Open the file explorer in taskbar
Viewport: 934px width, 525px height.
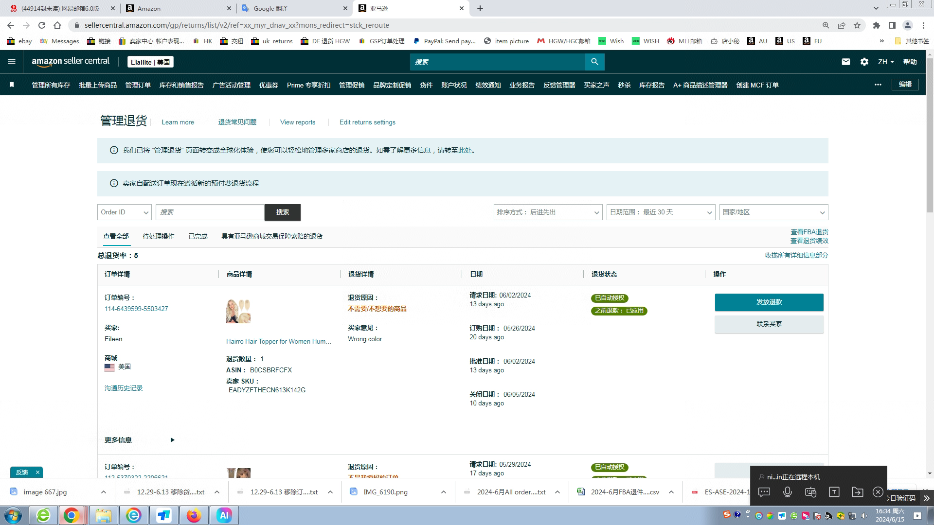point(103,515)
